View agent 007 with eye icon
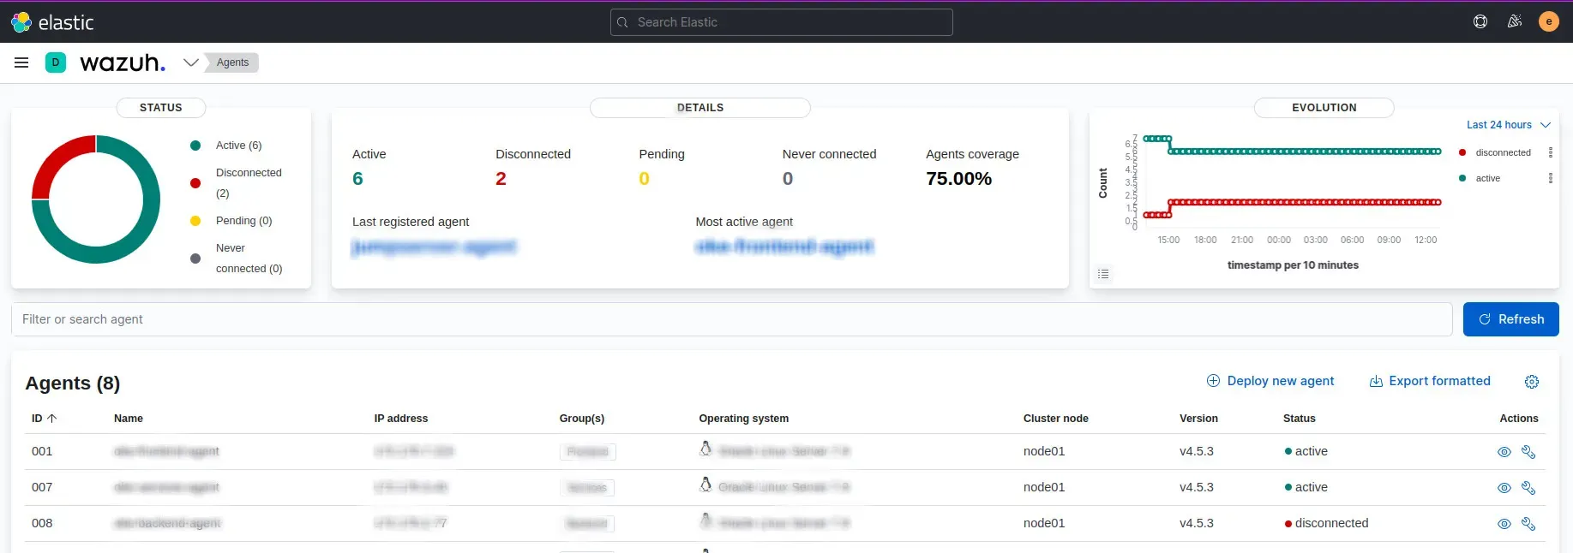 [1504, 488]
